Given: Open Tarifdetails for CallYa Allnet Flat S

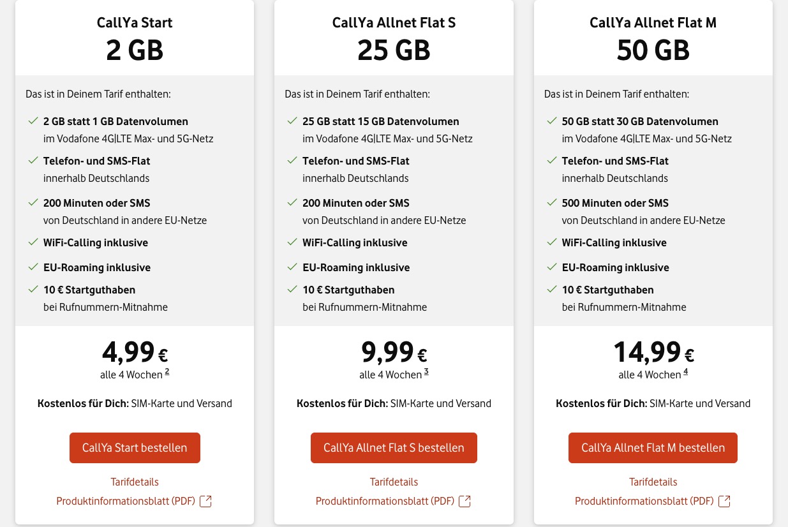Looking at the screenshot, I should 394,482.
